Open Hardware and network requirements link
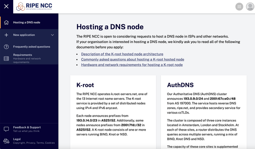Screen dimensions: 255x149 pyautogui.click(x=132, y=65)
